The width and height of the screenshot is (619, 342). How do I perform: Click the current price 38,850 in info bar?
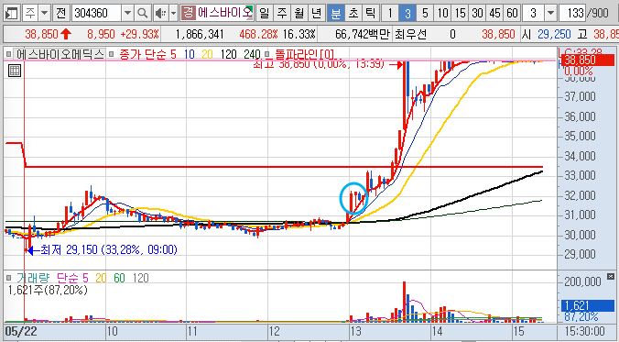pyautogui.click(x=41, y=35)
